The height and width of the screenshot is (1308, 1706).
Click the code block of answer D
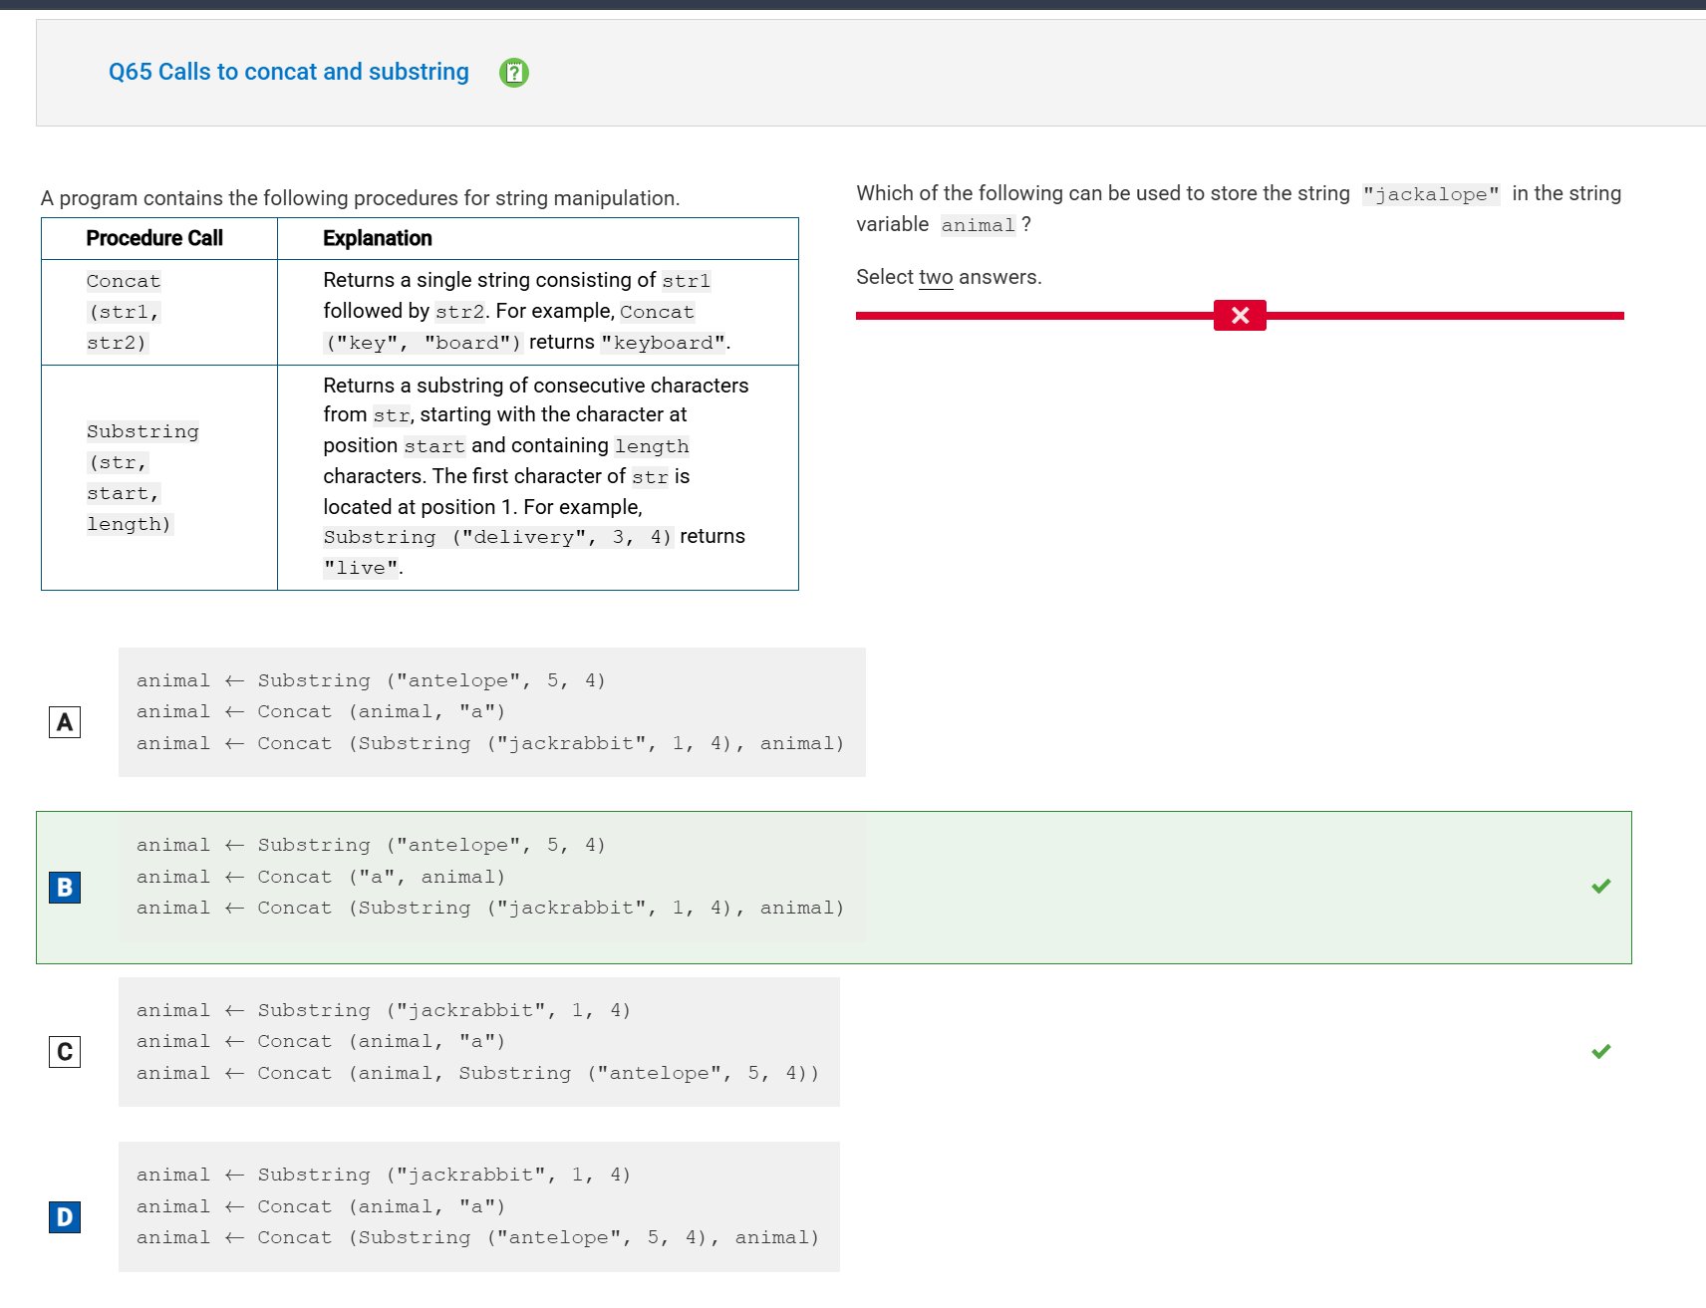click(479, 1206)
